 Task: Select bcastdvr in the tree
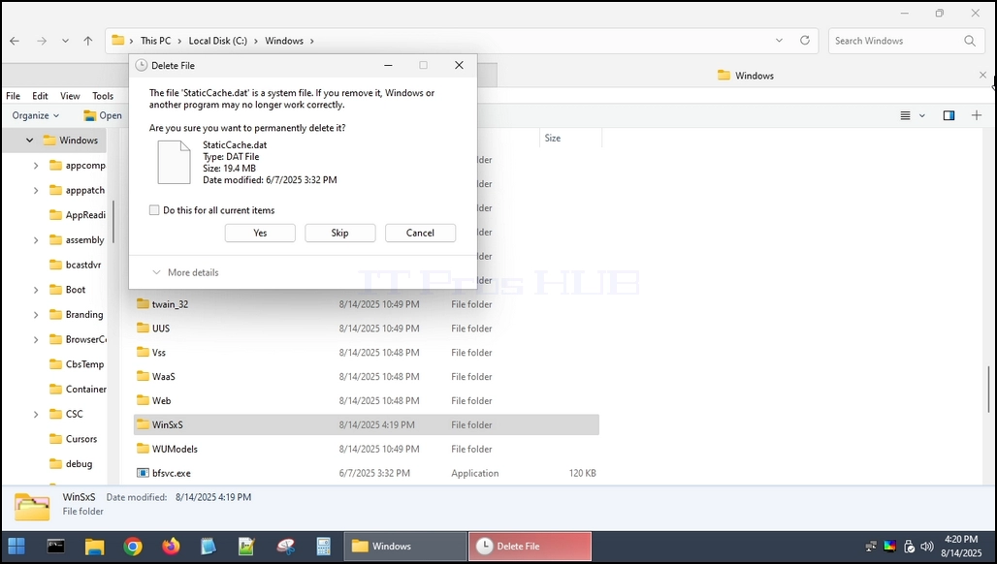tap(76, 265)
